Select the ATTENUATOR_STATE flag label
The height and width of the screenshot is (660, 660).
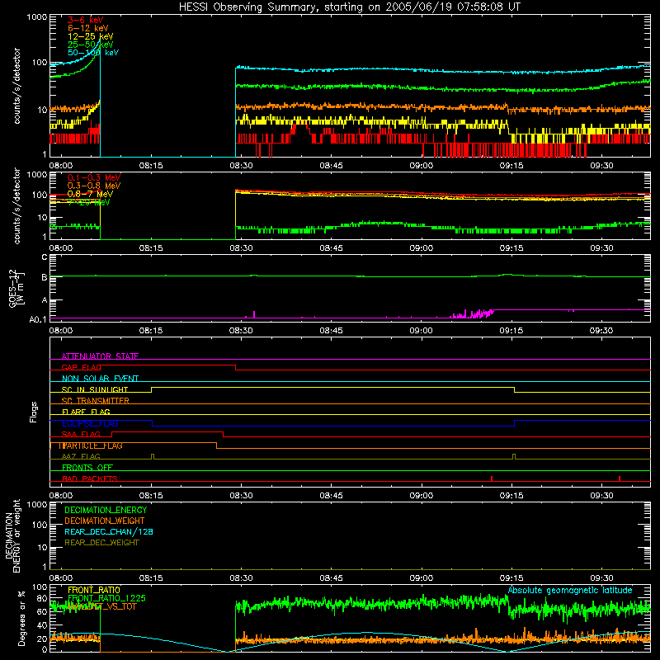[x=100, y=356]
